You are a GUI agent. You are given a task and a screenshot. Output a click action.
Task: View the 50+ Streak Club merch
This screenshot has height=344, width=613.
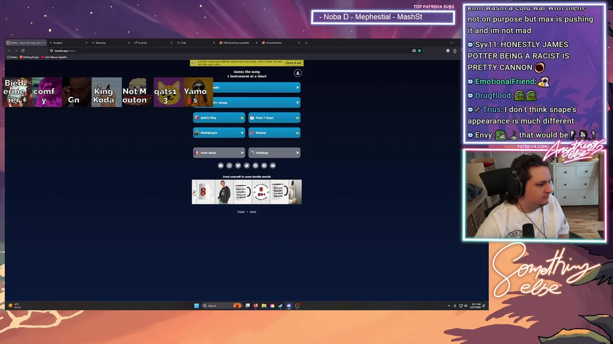point(261,192)
